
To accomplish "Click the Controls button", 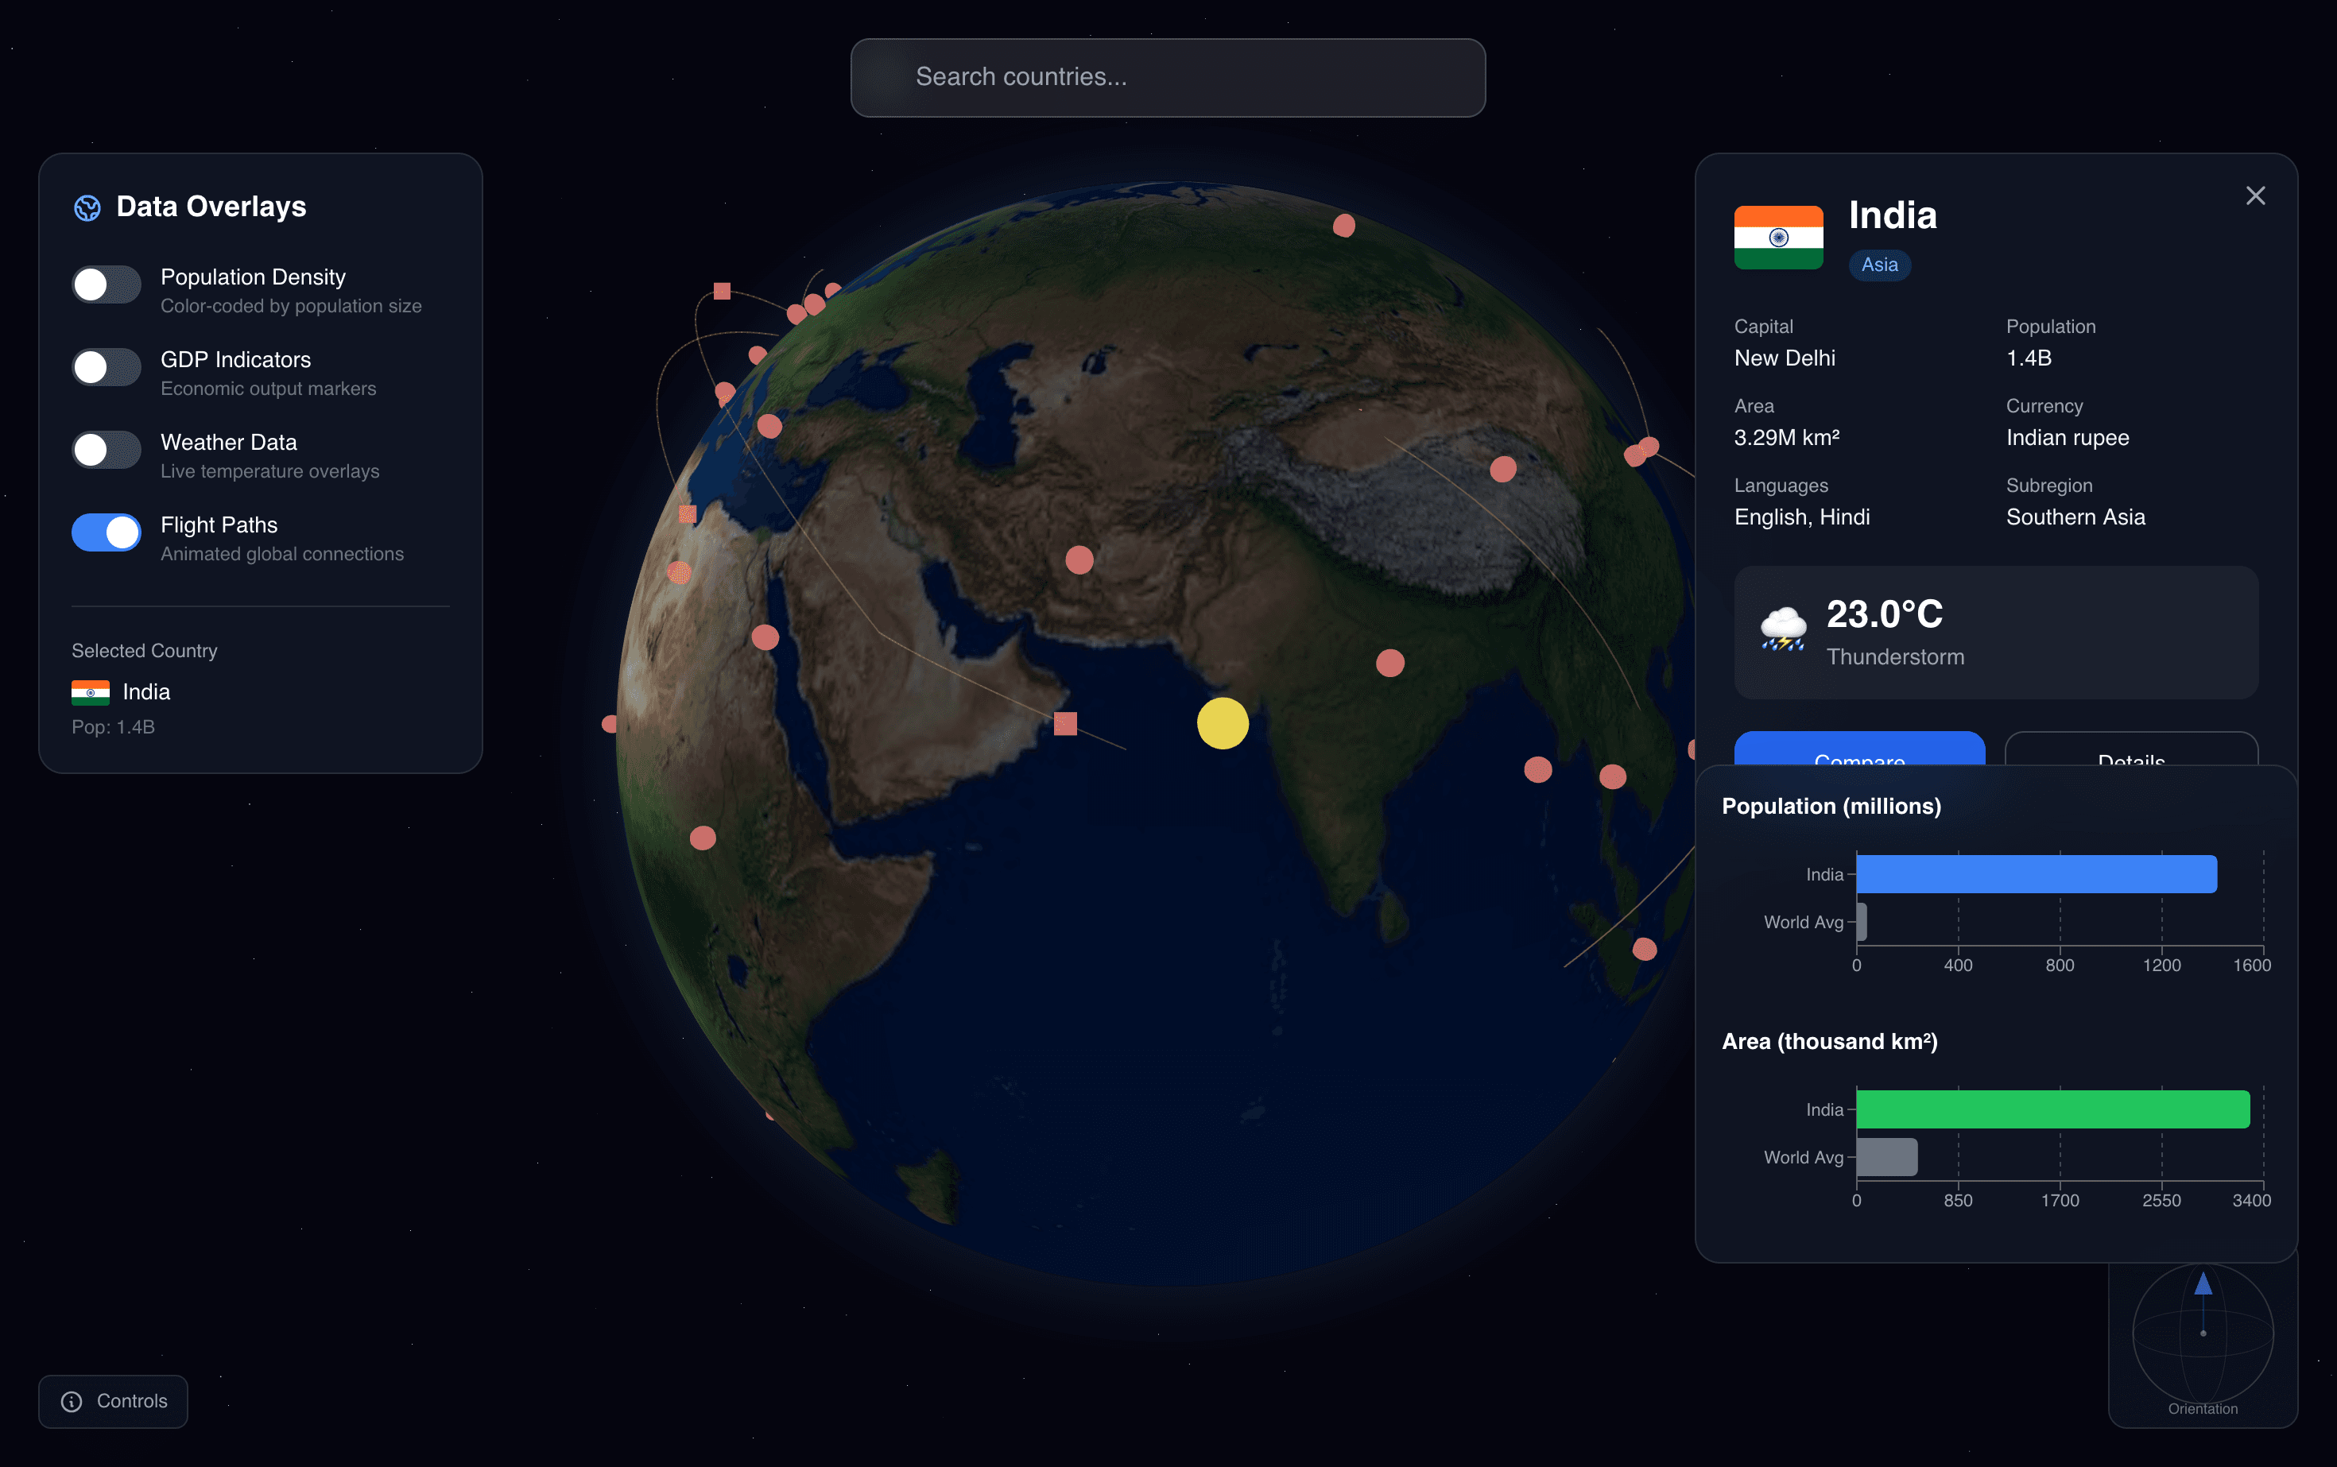I will point(113,1401).
